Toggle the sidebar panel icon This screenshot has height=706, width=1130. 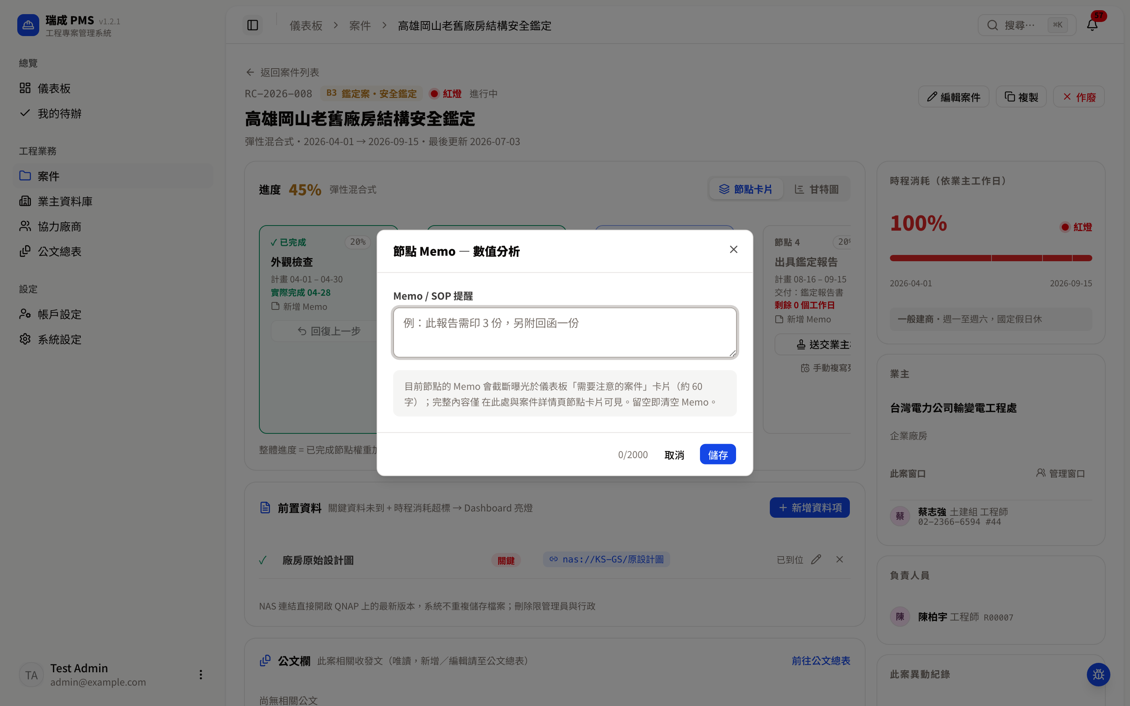[253, 25]
